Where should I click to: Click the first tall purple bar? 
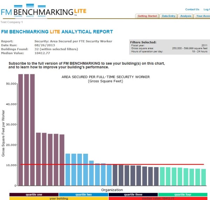(x=21, y=130)
